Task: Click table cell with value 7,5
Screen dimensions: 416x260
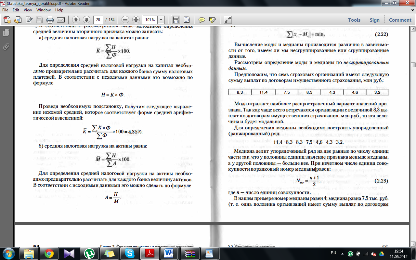Action: (x=286, y=92)
